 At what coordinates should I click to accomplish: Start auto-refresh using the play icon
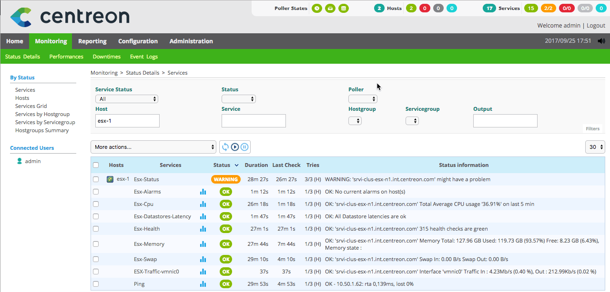click(x=234, y=147)
